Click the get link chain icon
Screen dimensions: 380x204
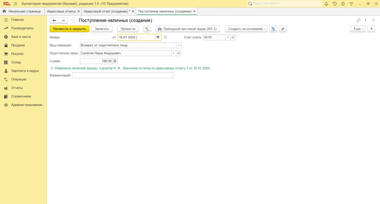[x=358, y=20]
